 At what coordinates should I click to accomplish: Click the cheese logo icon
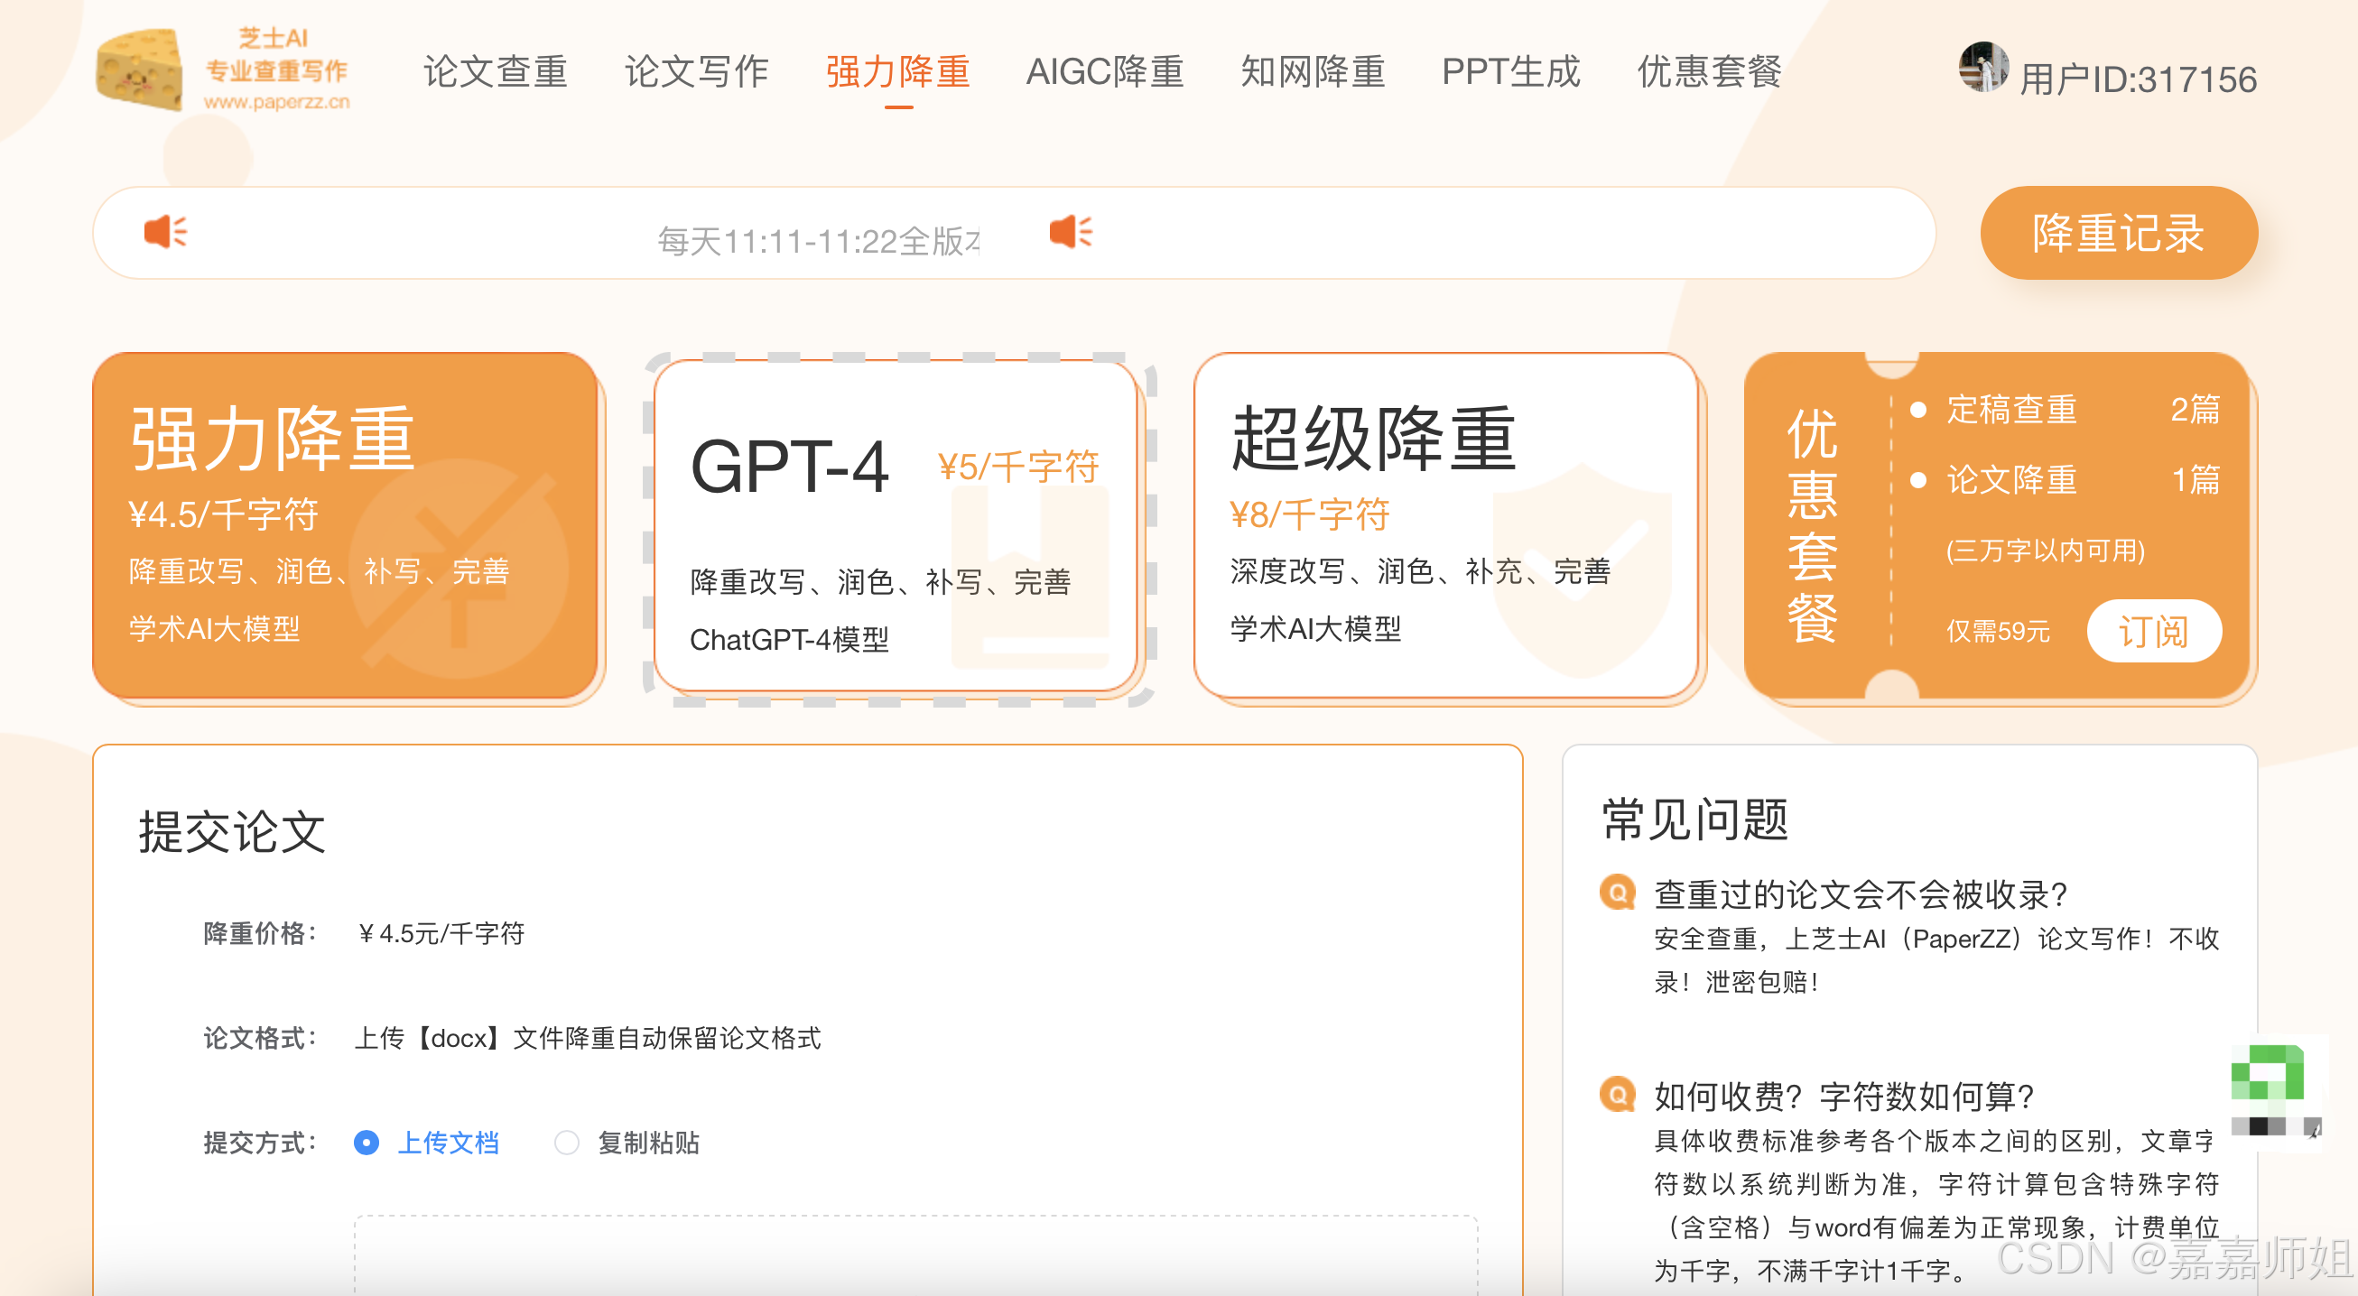[139, 69]
